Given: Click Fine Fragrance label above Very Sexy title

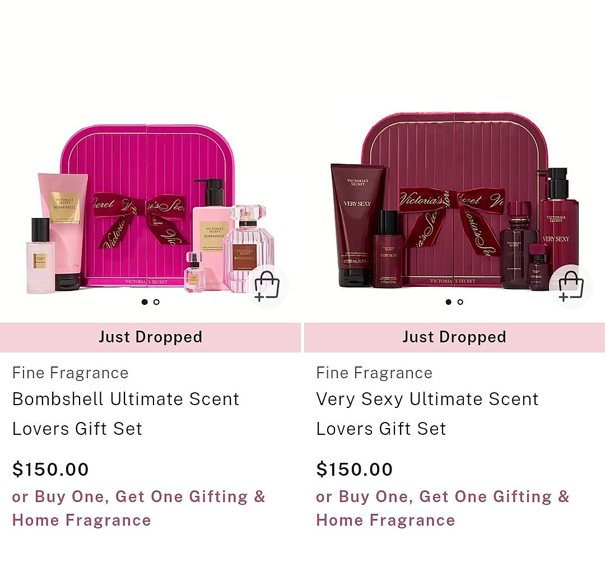Looking at the screenshot, I should tap(374, 373).
